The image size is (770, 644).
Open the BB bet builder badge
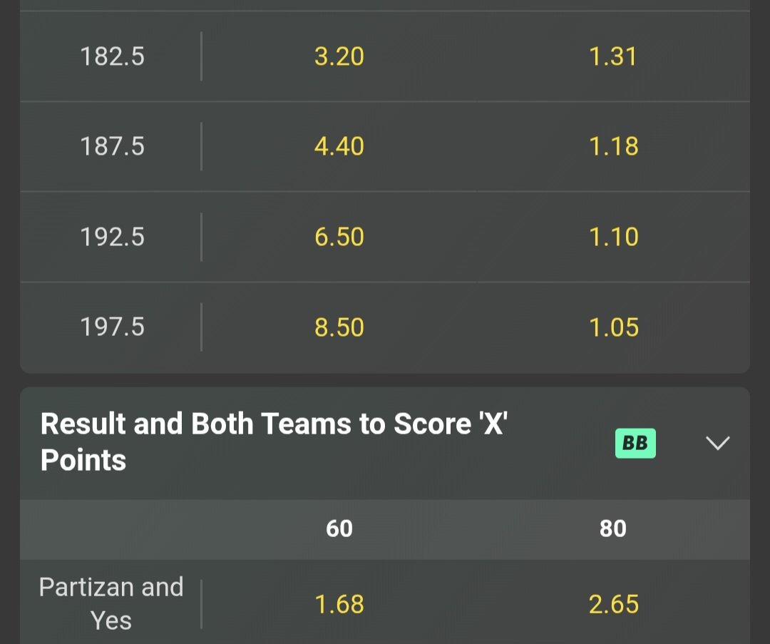pos(635,443)
